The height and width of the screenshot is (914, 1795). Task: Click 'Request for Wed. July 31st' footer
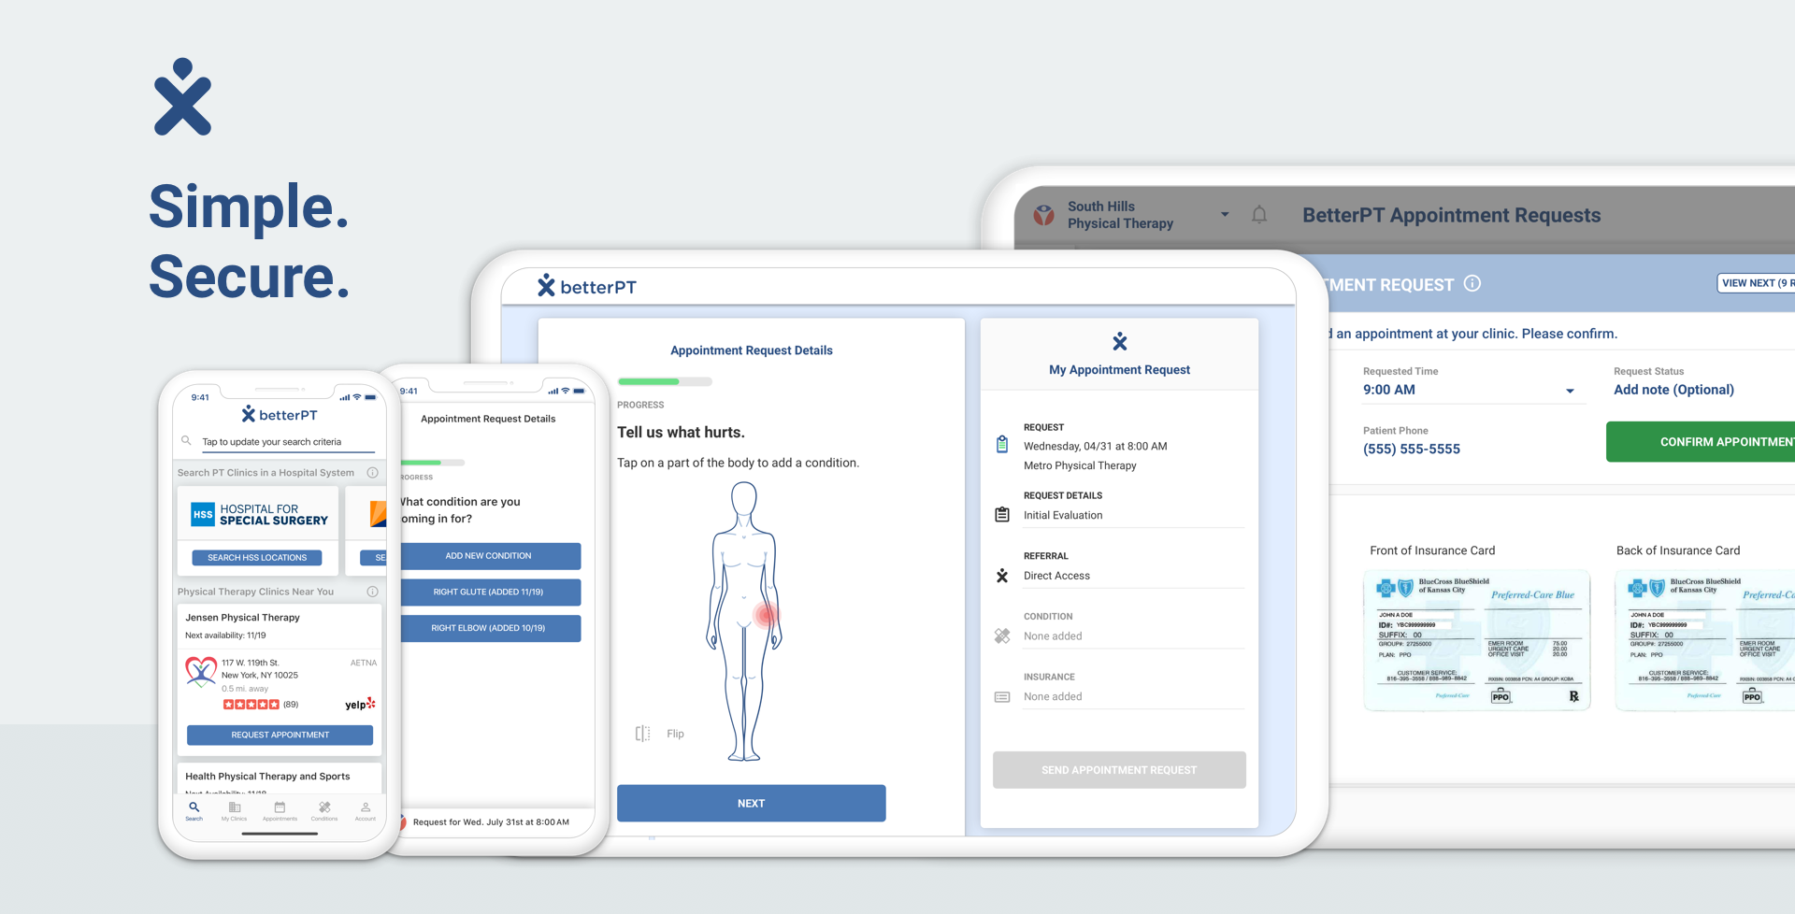pyautogui.click(x=491, y=822)
